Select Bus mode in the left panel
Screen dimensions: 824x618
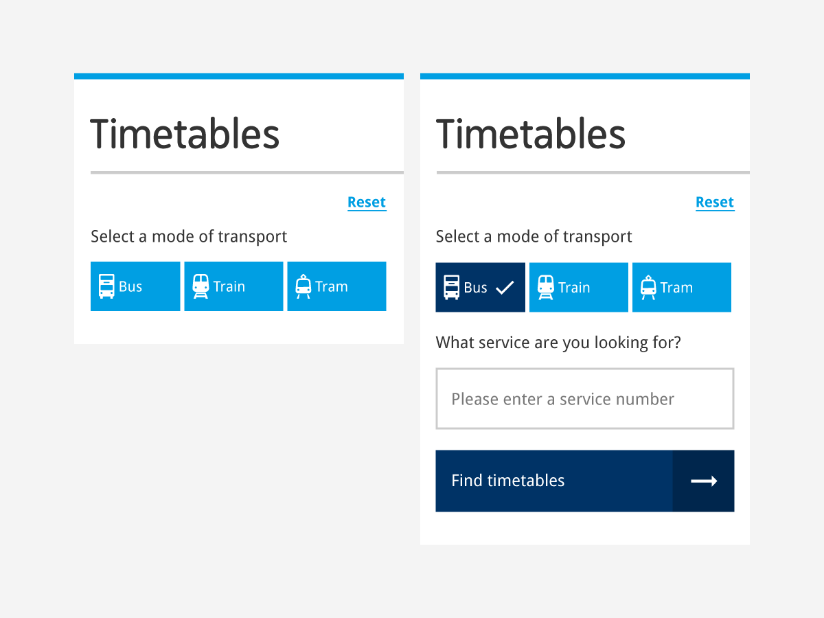coord(135,286)
